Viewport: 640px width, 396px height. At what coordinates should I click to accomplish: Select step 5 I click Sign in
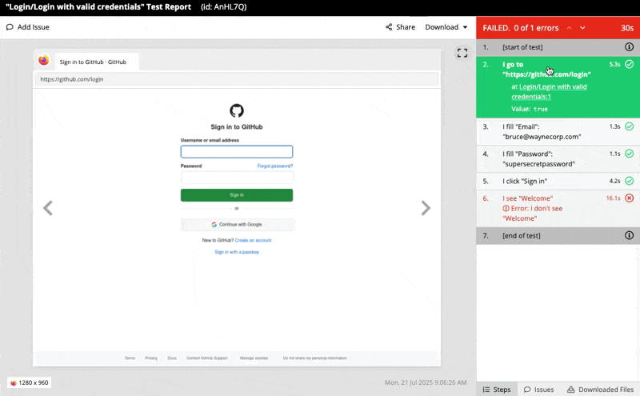558,181
